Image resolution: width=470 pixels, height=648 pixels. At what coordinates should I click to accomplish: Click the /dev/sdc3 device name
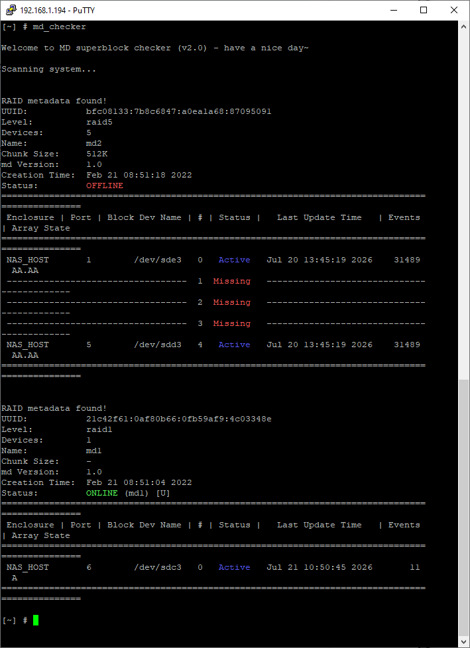click(158, 567)
